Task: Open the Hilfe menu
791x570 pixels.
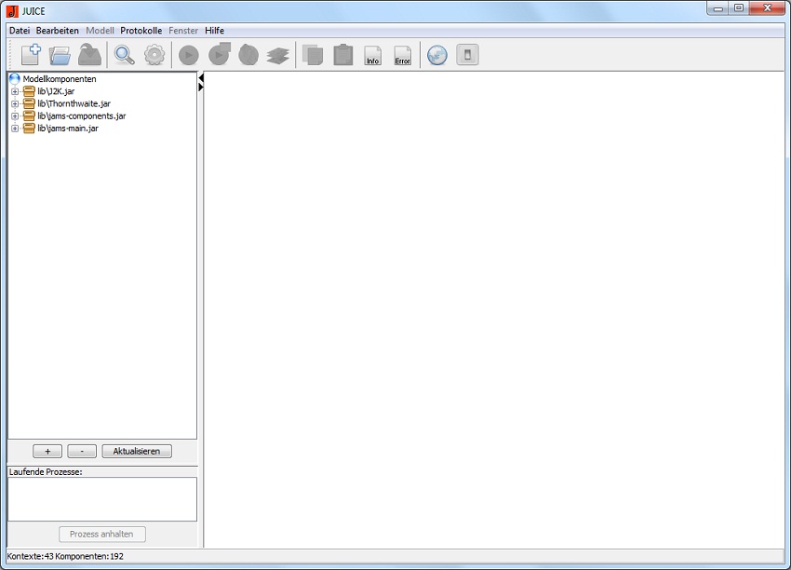Action: pos(214,31)
